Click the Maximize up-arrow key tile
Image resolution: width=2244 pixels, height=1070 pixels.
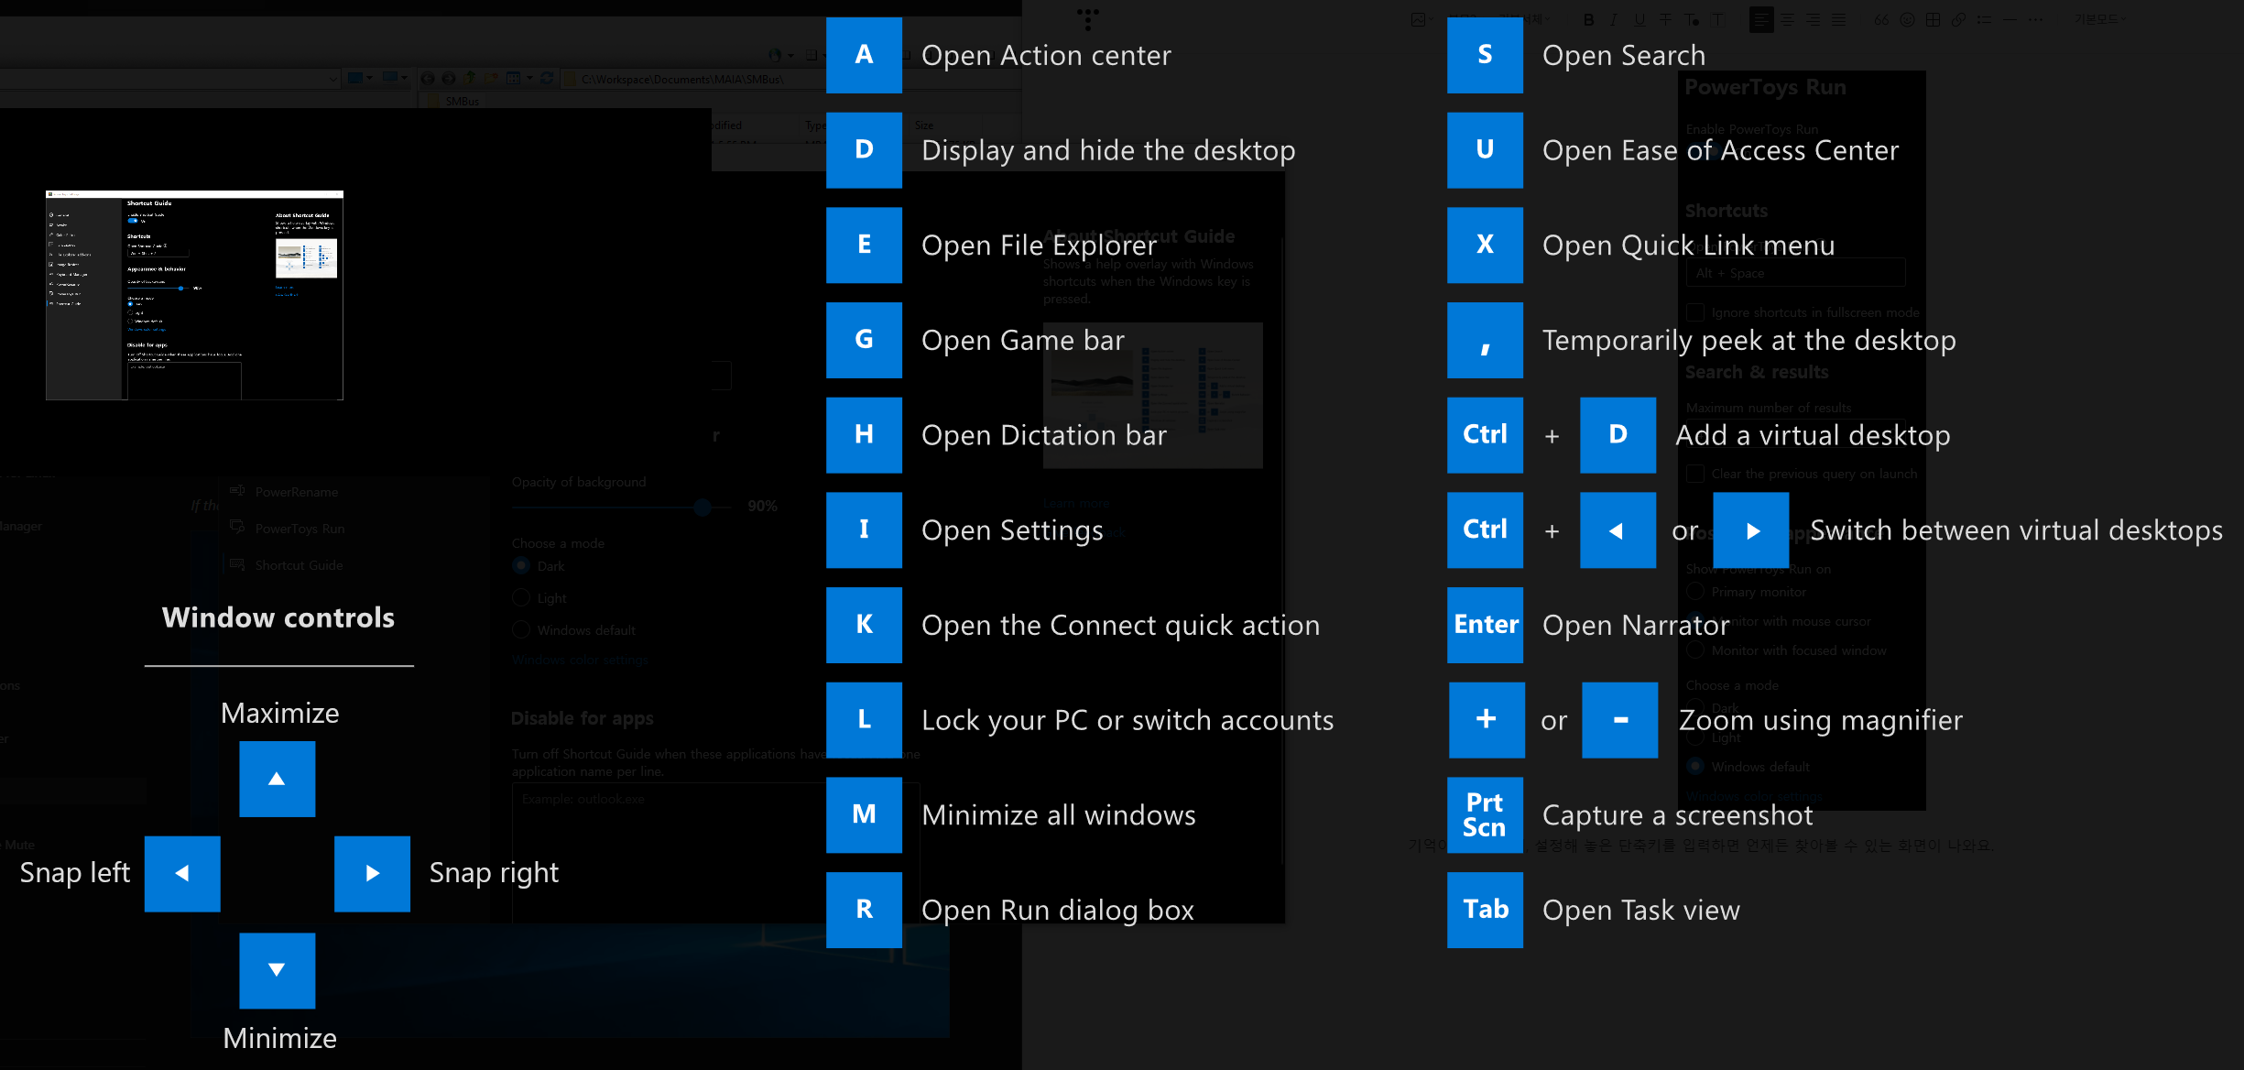point(277,779)
